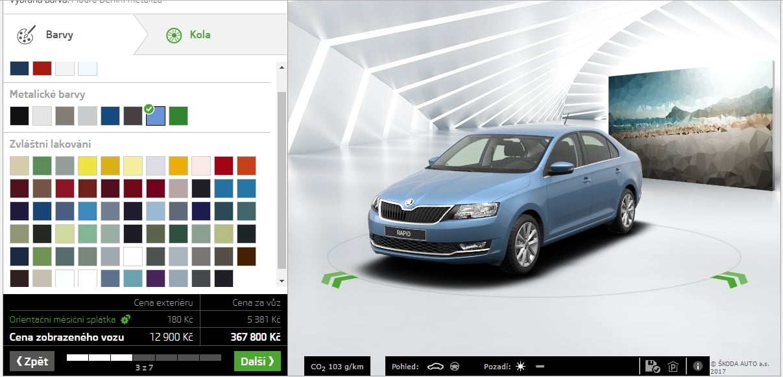This screenshot has width=783, height=377.
Task: Rotate the car with the left green arrow
Action: [339, 279]
